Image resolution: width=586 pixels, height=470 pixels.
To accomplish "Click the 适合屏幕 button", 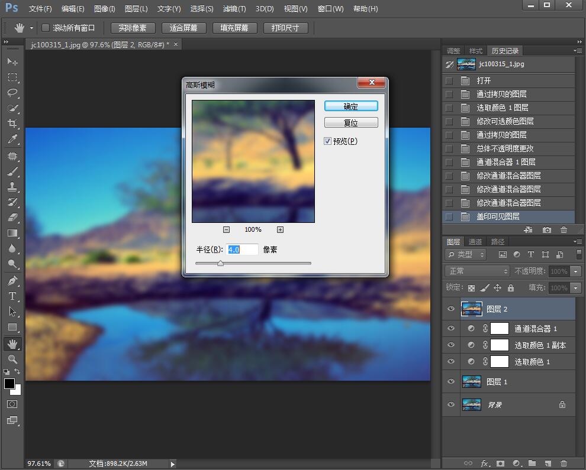I will pos(183,28).
